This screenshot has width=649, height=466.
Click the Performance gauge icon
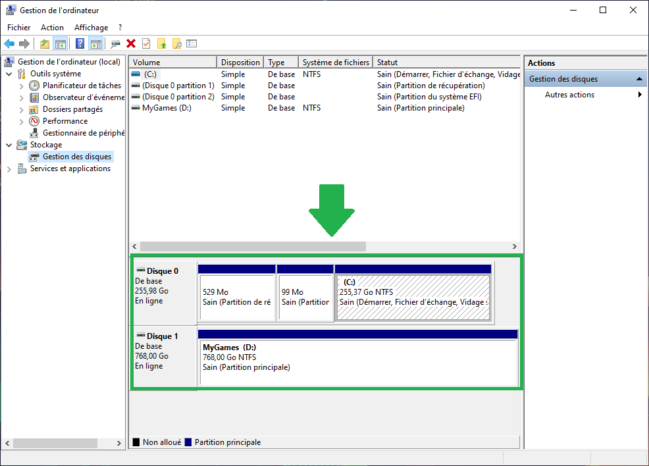tap(34, 121)
